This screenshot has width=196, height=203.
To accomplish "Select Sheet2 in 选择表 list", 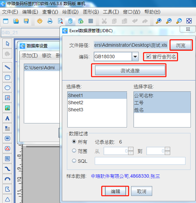I will coord(97,103).
